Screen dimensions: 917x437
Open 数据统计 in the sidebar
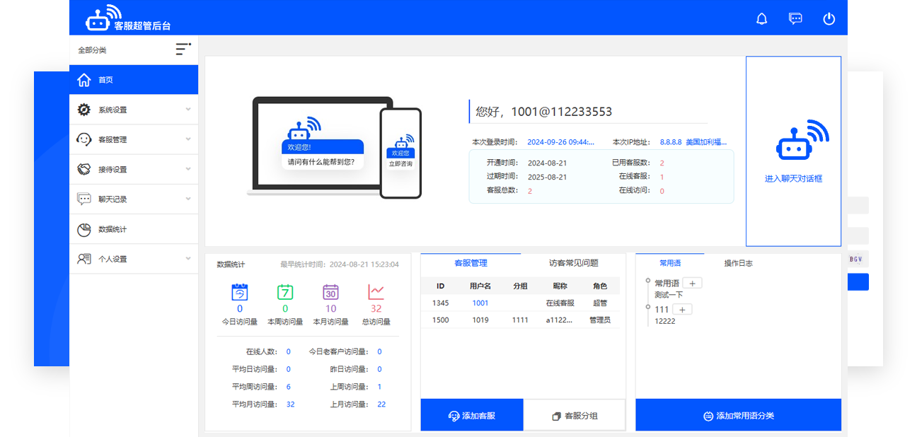coord(113,229)
